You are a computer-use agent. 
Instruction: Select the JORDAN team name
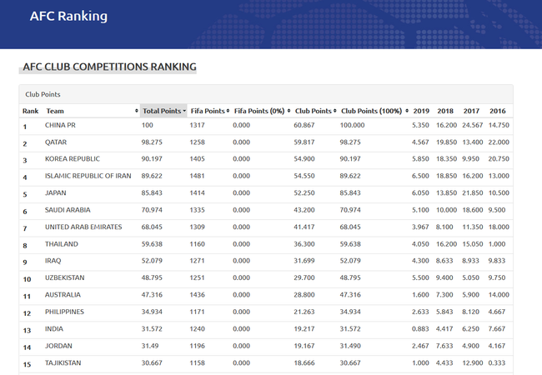(x=58, y=346)
